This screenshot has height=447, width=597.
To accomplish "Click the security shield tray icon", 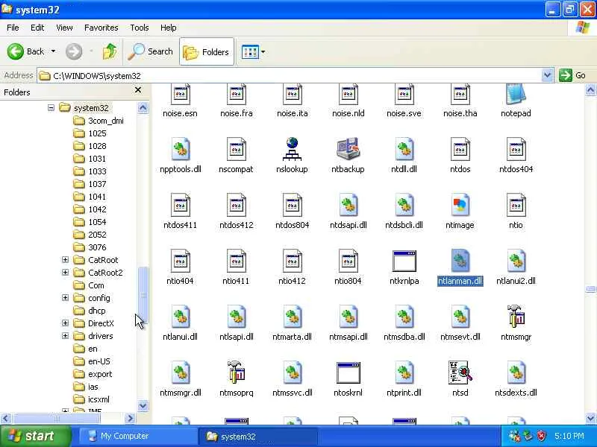I will (542, 436).
